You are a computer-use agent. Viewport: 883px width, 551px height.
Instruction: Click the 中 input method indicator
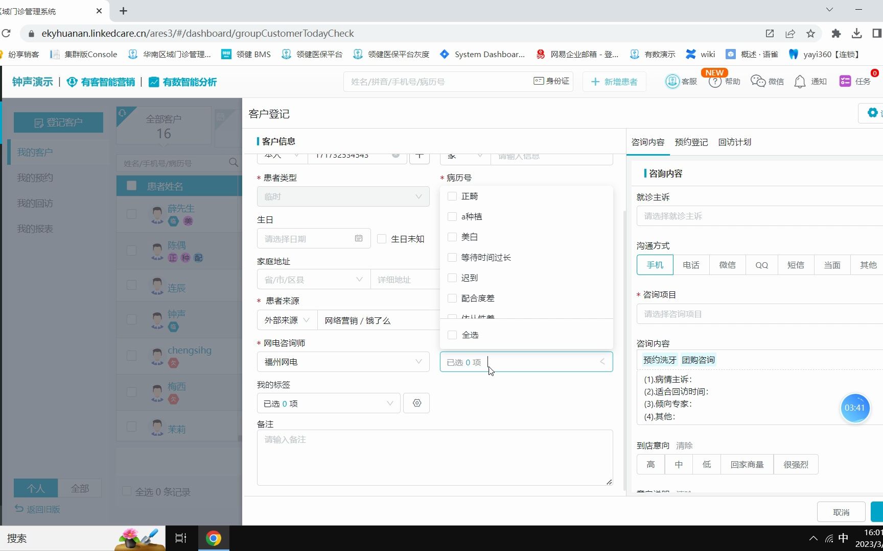tap(843, 538)
